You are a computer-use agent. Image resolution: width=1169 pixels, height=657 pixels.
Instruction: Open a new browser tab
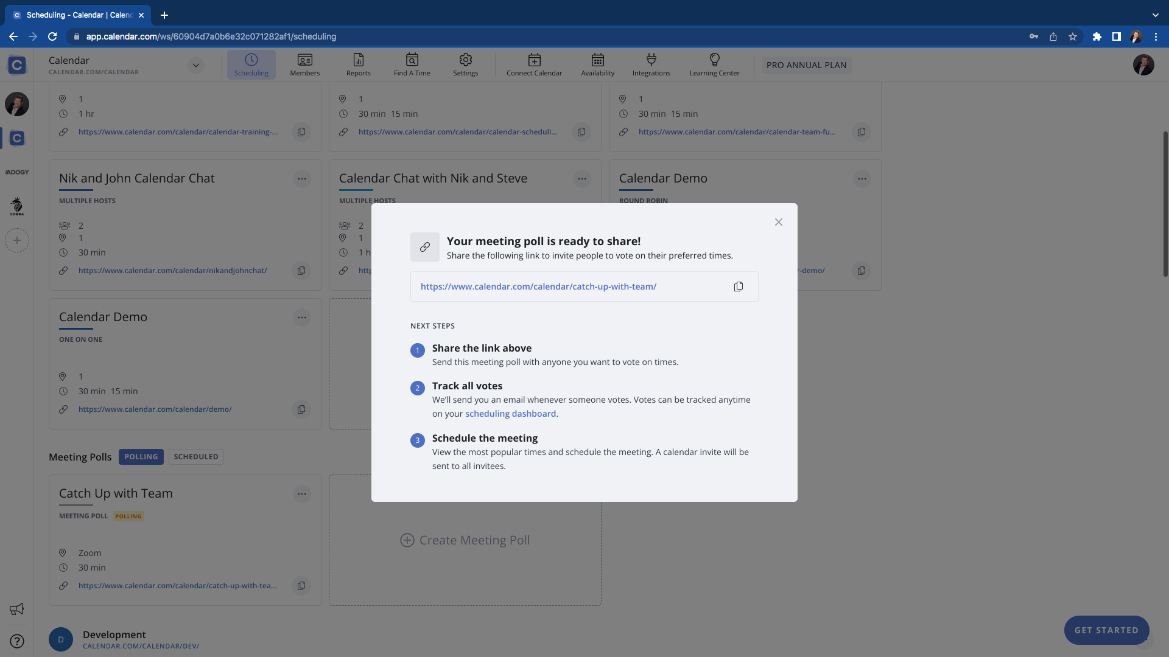pyautogui.click(x=164, y=15)
